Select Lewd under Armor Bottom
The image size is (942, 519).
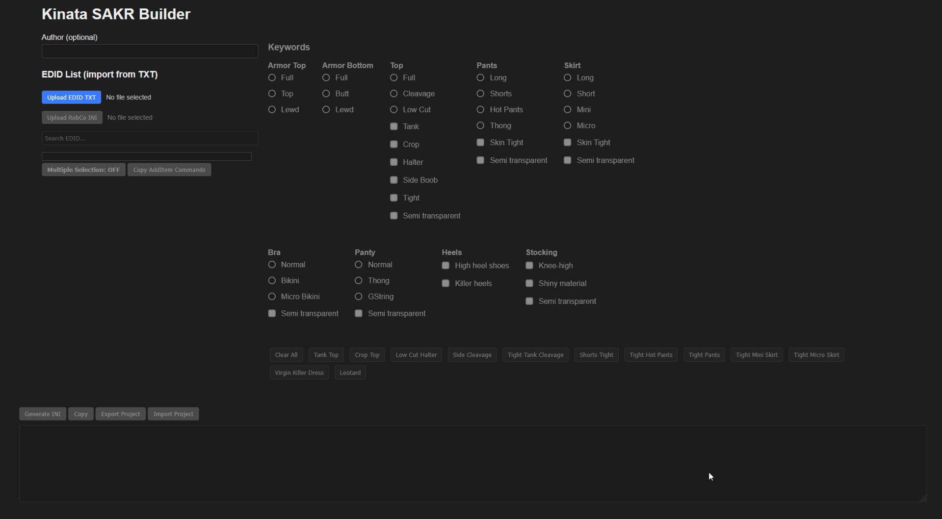coord(326,110)
